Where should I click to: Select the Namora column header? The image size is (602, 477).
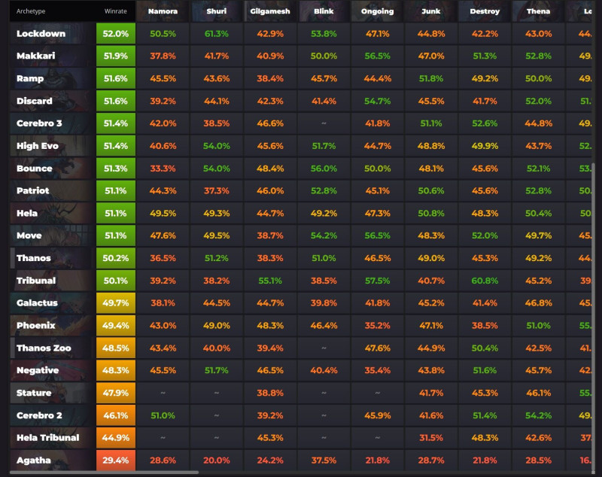click(163, 11)
